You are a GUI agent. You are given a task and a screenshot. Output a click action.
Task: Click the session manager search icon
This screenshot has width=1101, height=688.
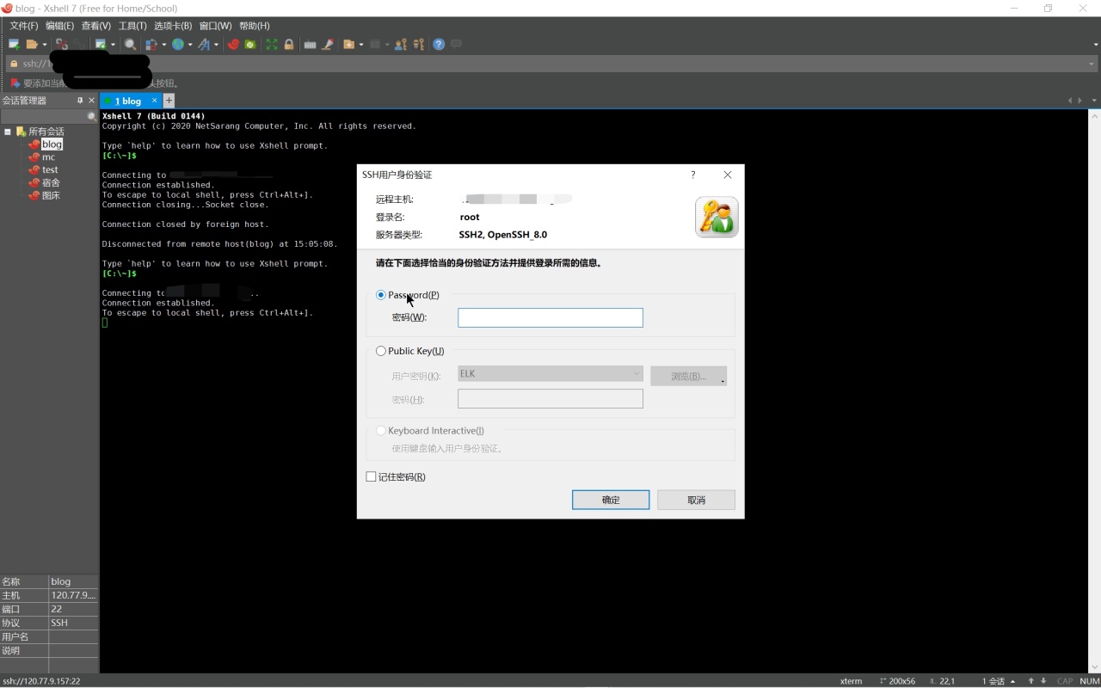click(92, 116)
